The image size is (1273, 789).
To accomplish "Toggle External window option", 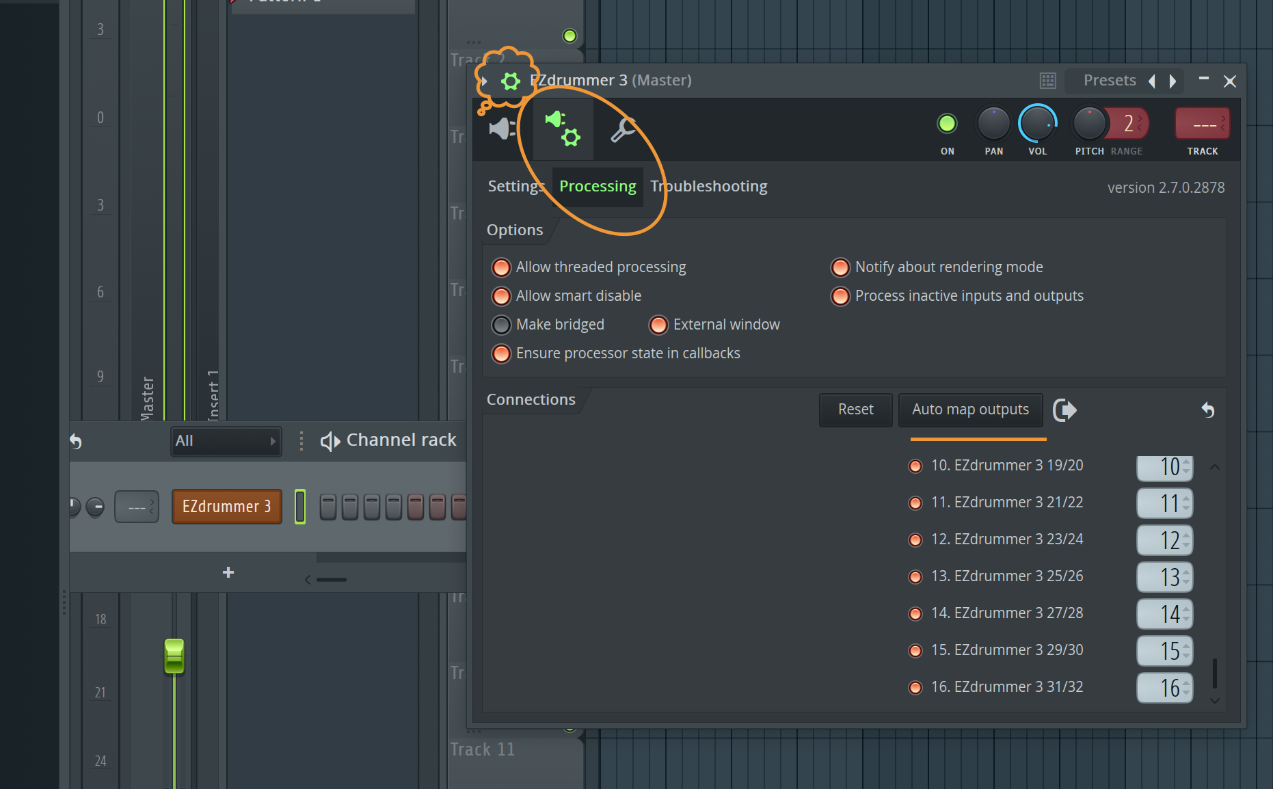I will pos(658,325).
